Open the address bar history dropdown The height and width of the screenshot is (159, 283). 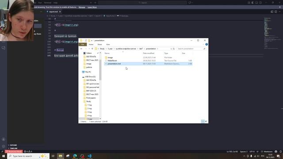[x=171, y=49]
